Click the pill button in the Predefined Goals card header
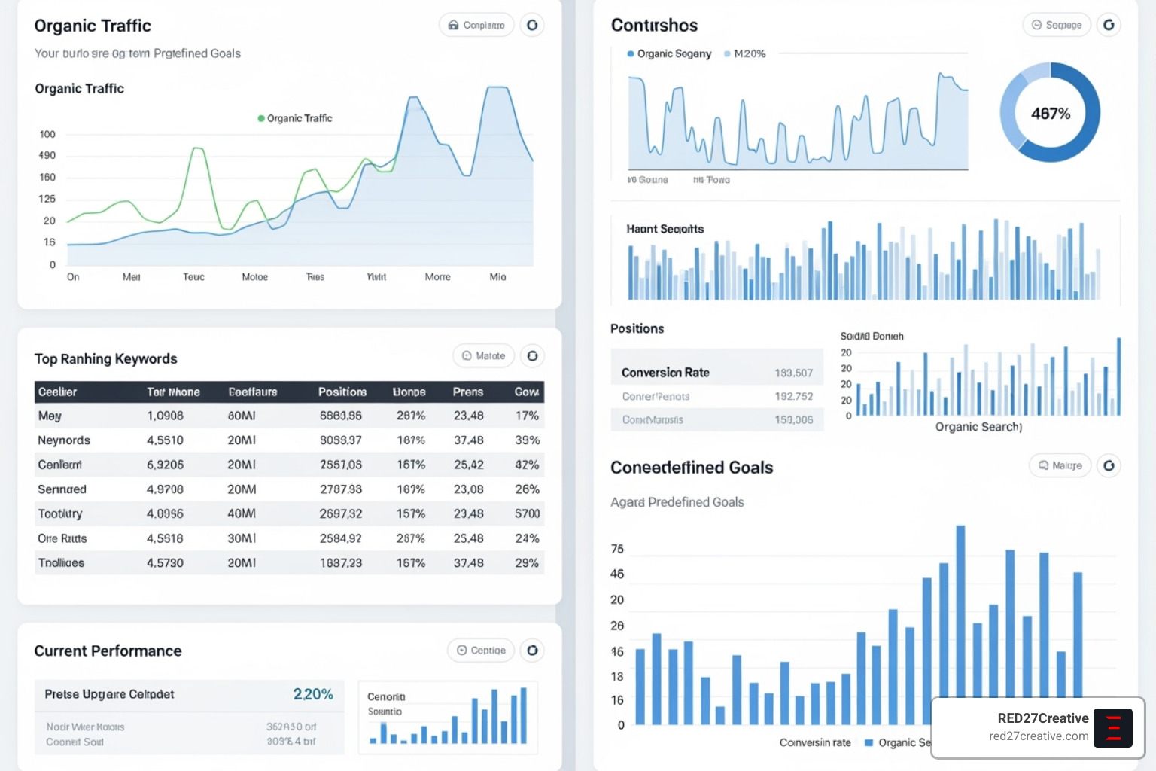The width and height of the screenshot is (1156, 771). 1060,465
